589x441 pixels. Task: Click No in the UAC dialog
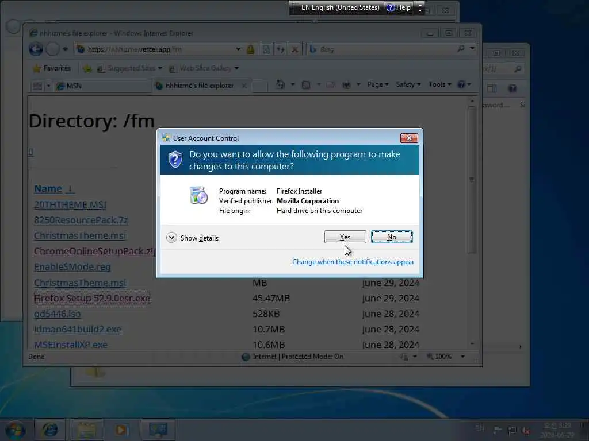[x=391, y=237]
